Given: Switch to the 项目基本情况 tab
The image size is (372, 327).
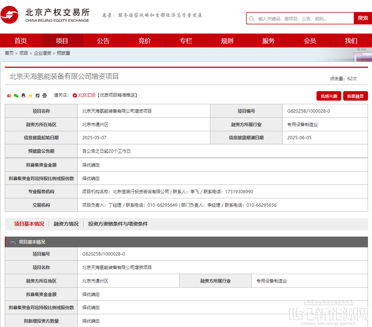Looking at the screenshot, I should point(29,224).
